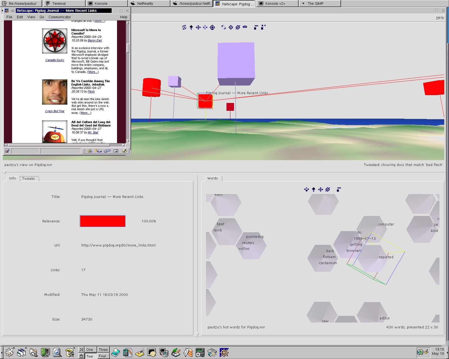
Task: Open the NetReality Help menu
Action: click(440, 17)
